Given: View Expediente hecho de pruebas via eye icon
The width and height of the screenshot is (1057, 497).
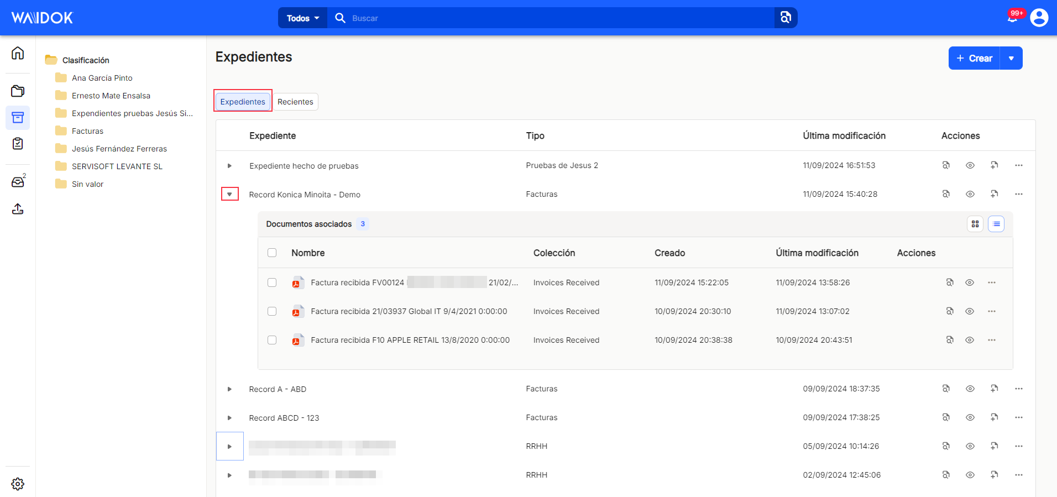Looking at the screenshot, I should (970, 165).
